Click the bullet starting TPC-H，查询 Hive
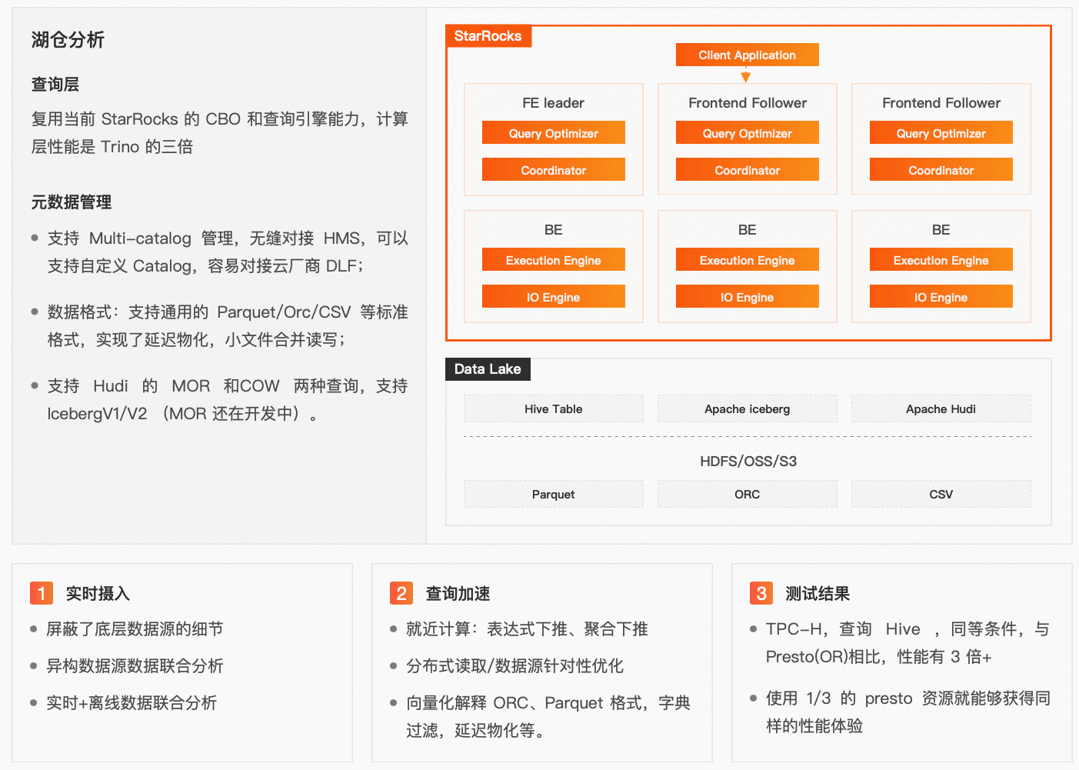Screen dimensions: 1079x770 (908, 643)
